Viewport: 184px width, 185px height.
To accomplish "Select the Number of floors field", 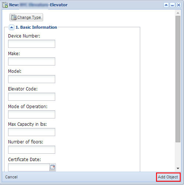I will 32,150.
